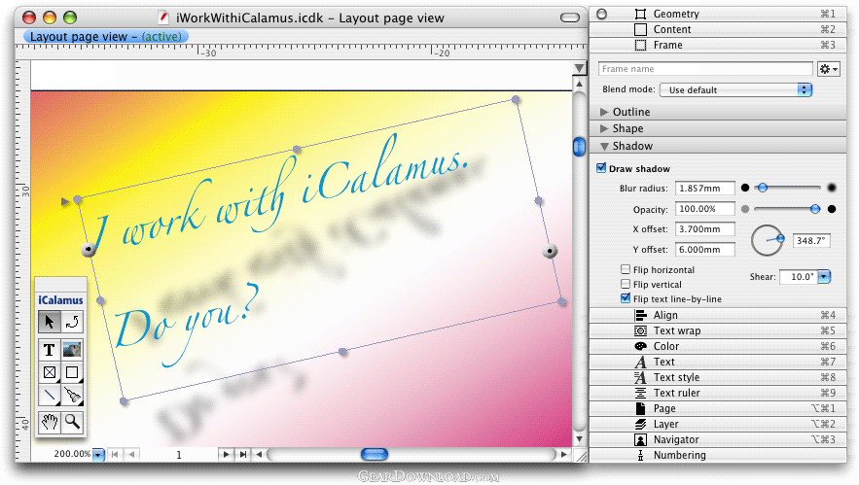Click the round toggle at inspector top-left
This screenshot has height=485, width=859.
point(601,14)
